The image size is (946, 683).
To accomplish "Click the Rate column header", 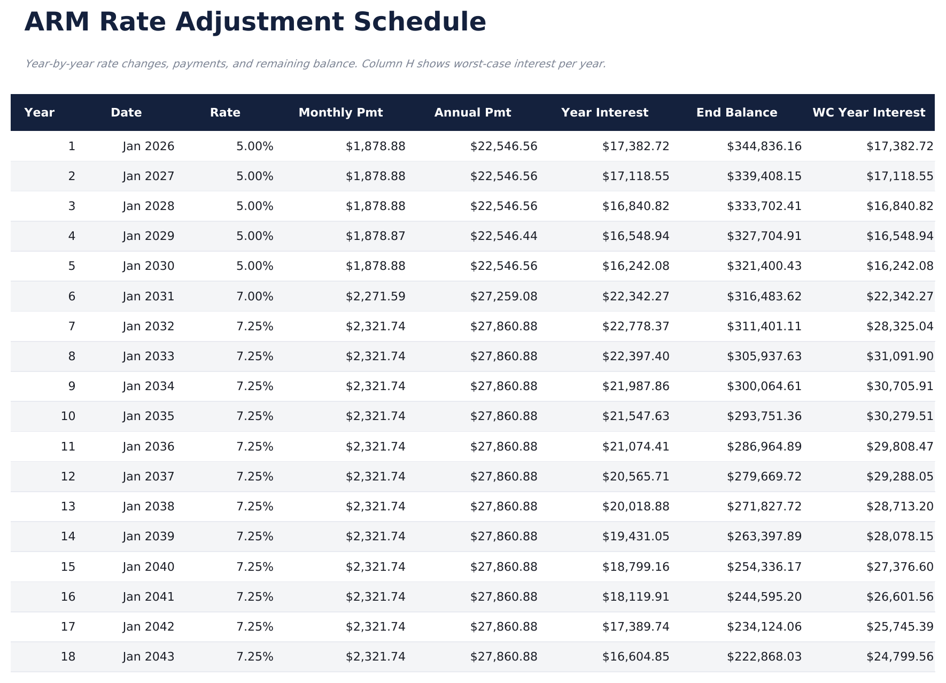I will click(x=225, y=113).
